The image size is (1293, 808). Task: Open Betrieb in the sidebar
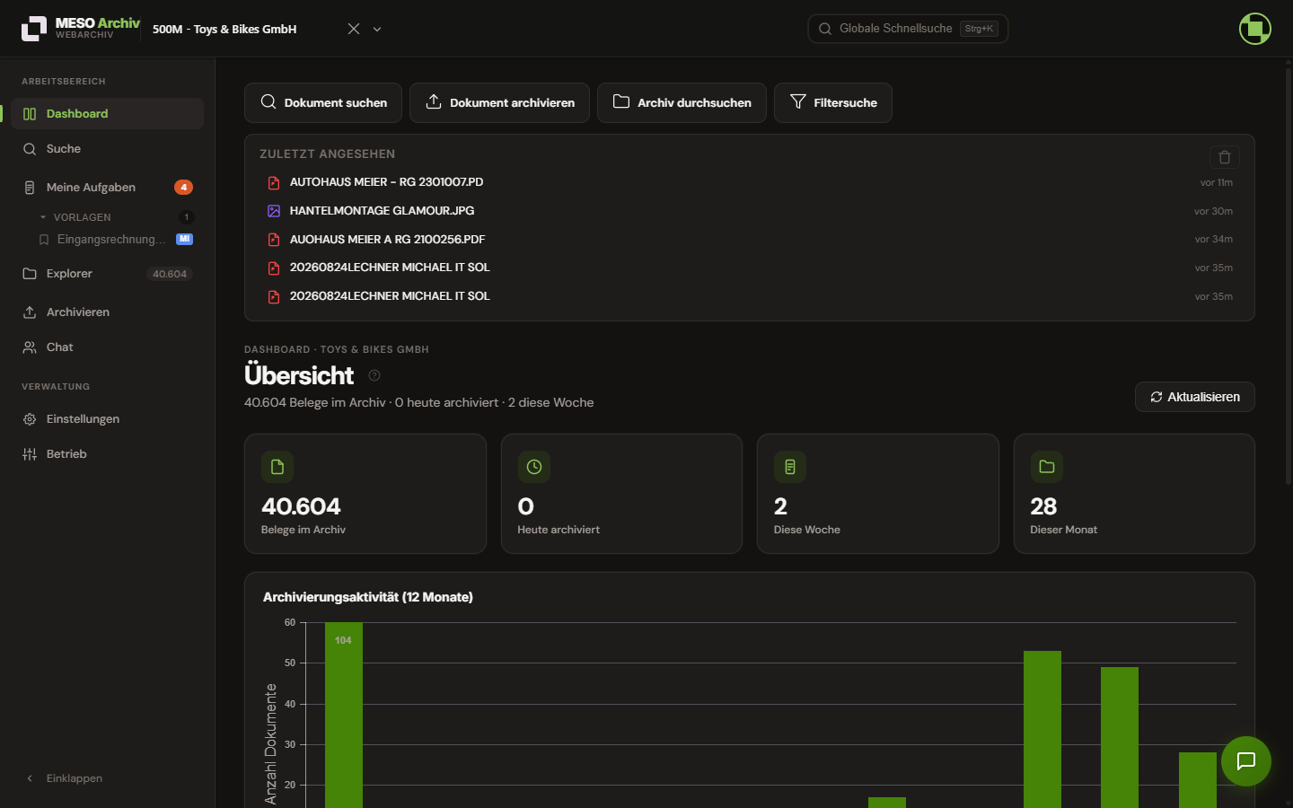(x=108, y=454)
